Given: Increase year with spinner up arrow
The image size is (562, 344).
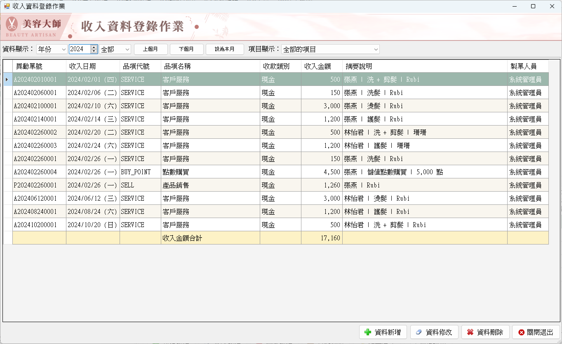Looking at the screenshot, I should (94, 47).
